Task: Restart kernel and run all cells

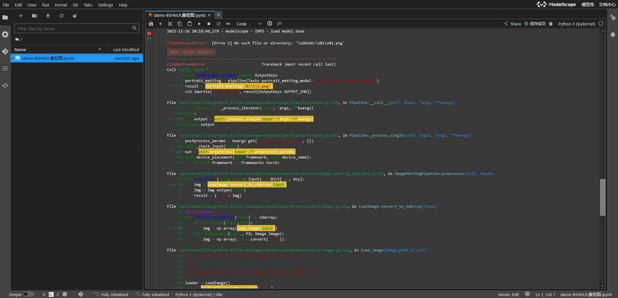Action: [228, 24]
